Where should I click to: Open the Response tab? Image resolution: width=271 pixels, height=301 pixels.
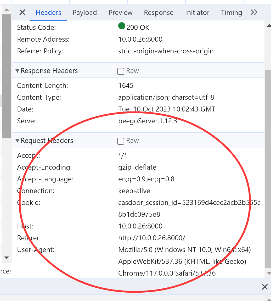[159, 13]
